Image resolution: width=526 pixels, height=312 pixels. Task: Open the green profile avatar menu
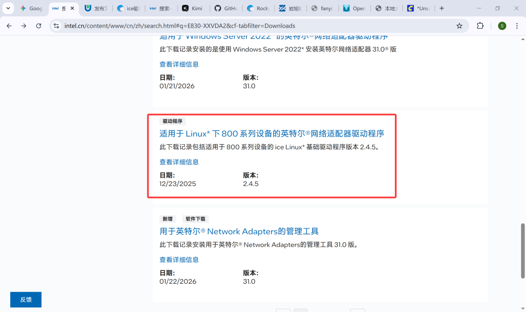(502, 26)
